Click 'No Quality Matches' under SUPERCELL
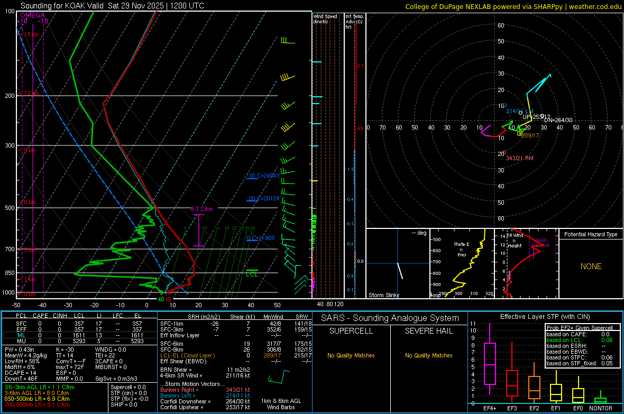Screen dimensions: 624x414 click(351, 355)
